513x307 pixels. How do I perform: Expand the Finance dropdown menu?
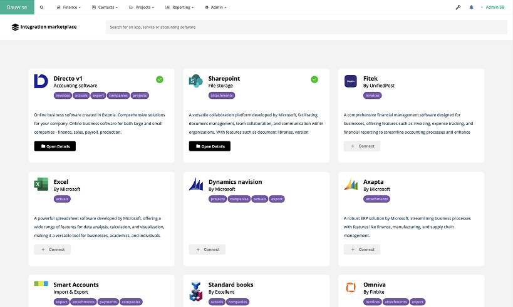click(x=69, y=8)
